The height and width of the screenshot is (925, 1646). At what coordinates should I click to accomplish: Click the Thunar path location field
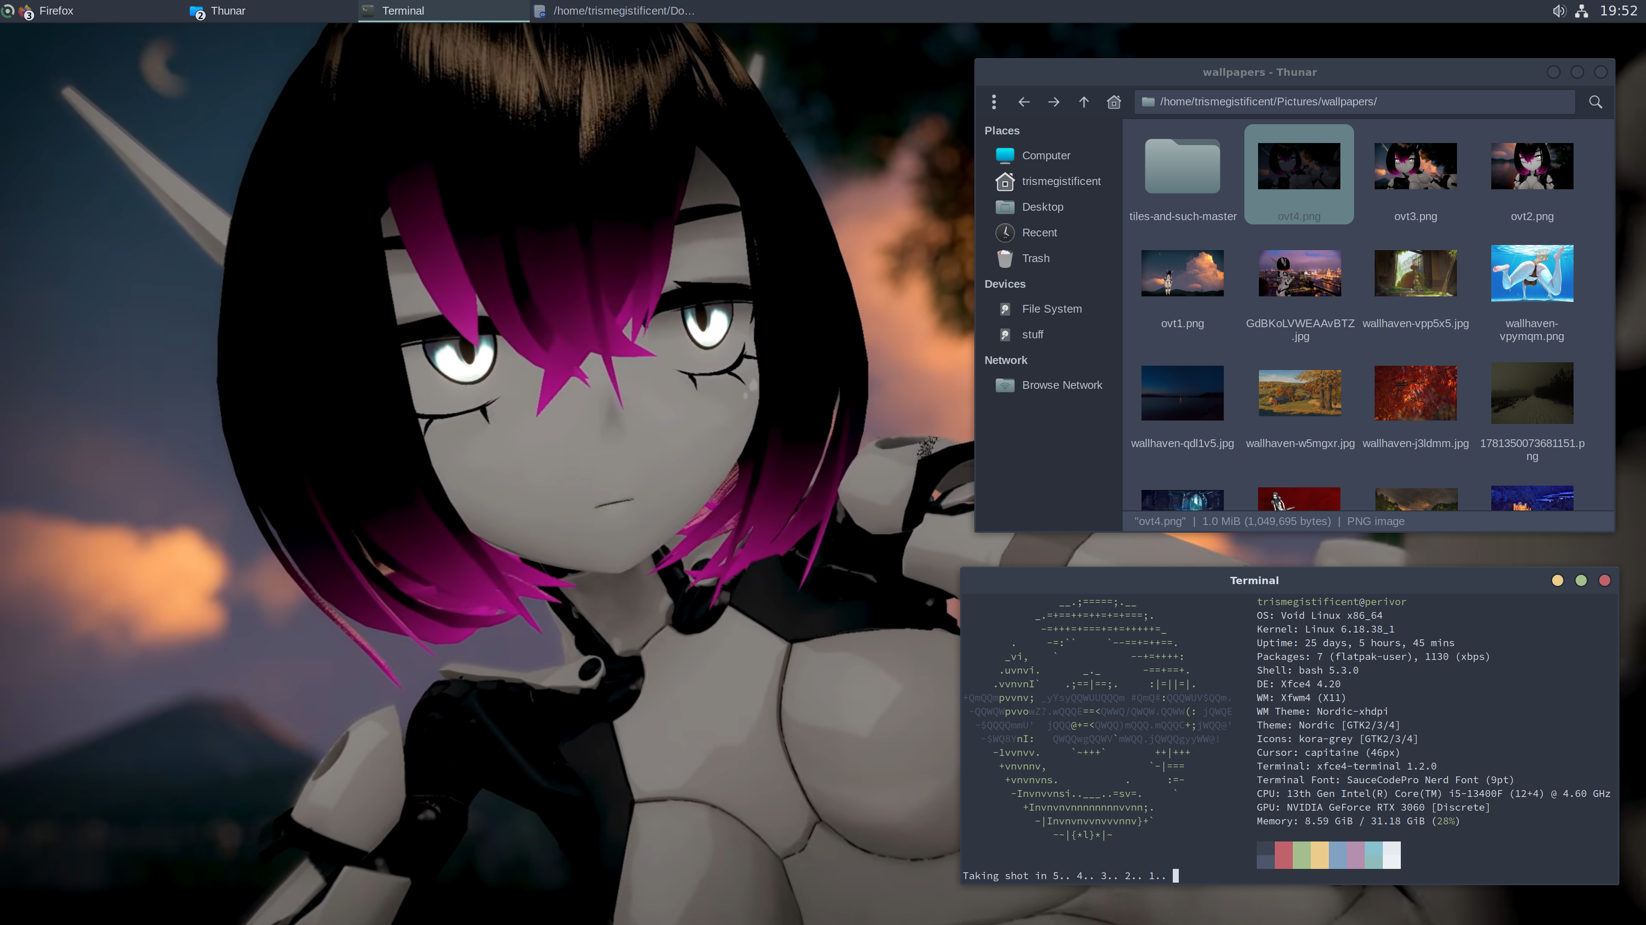click(x=1355, y=102)
